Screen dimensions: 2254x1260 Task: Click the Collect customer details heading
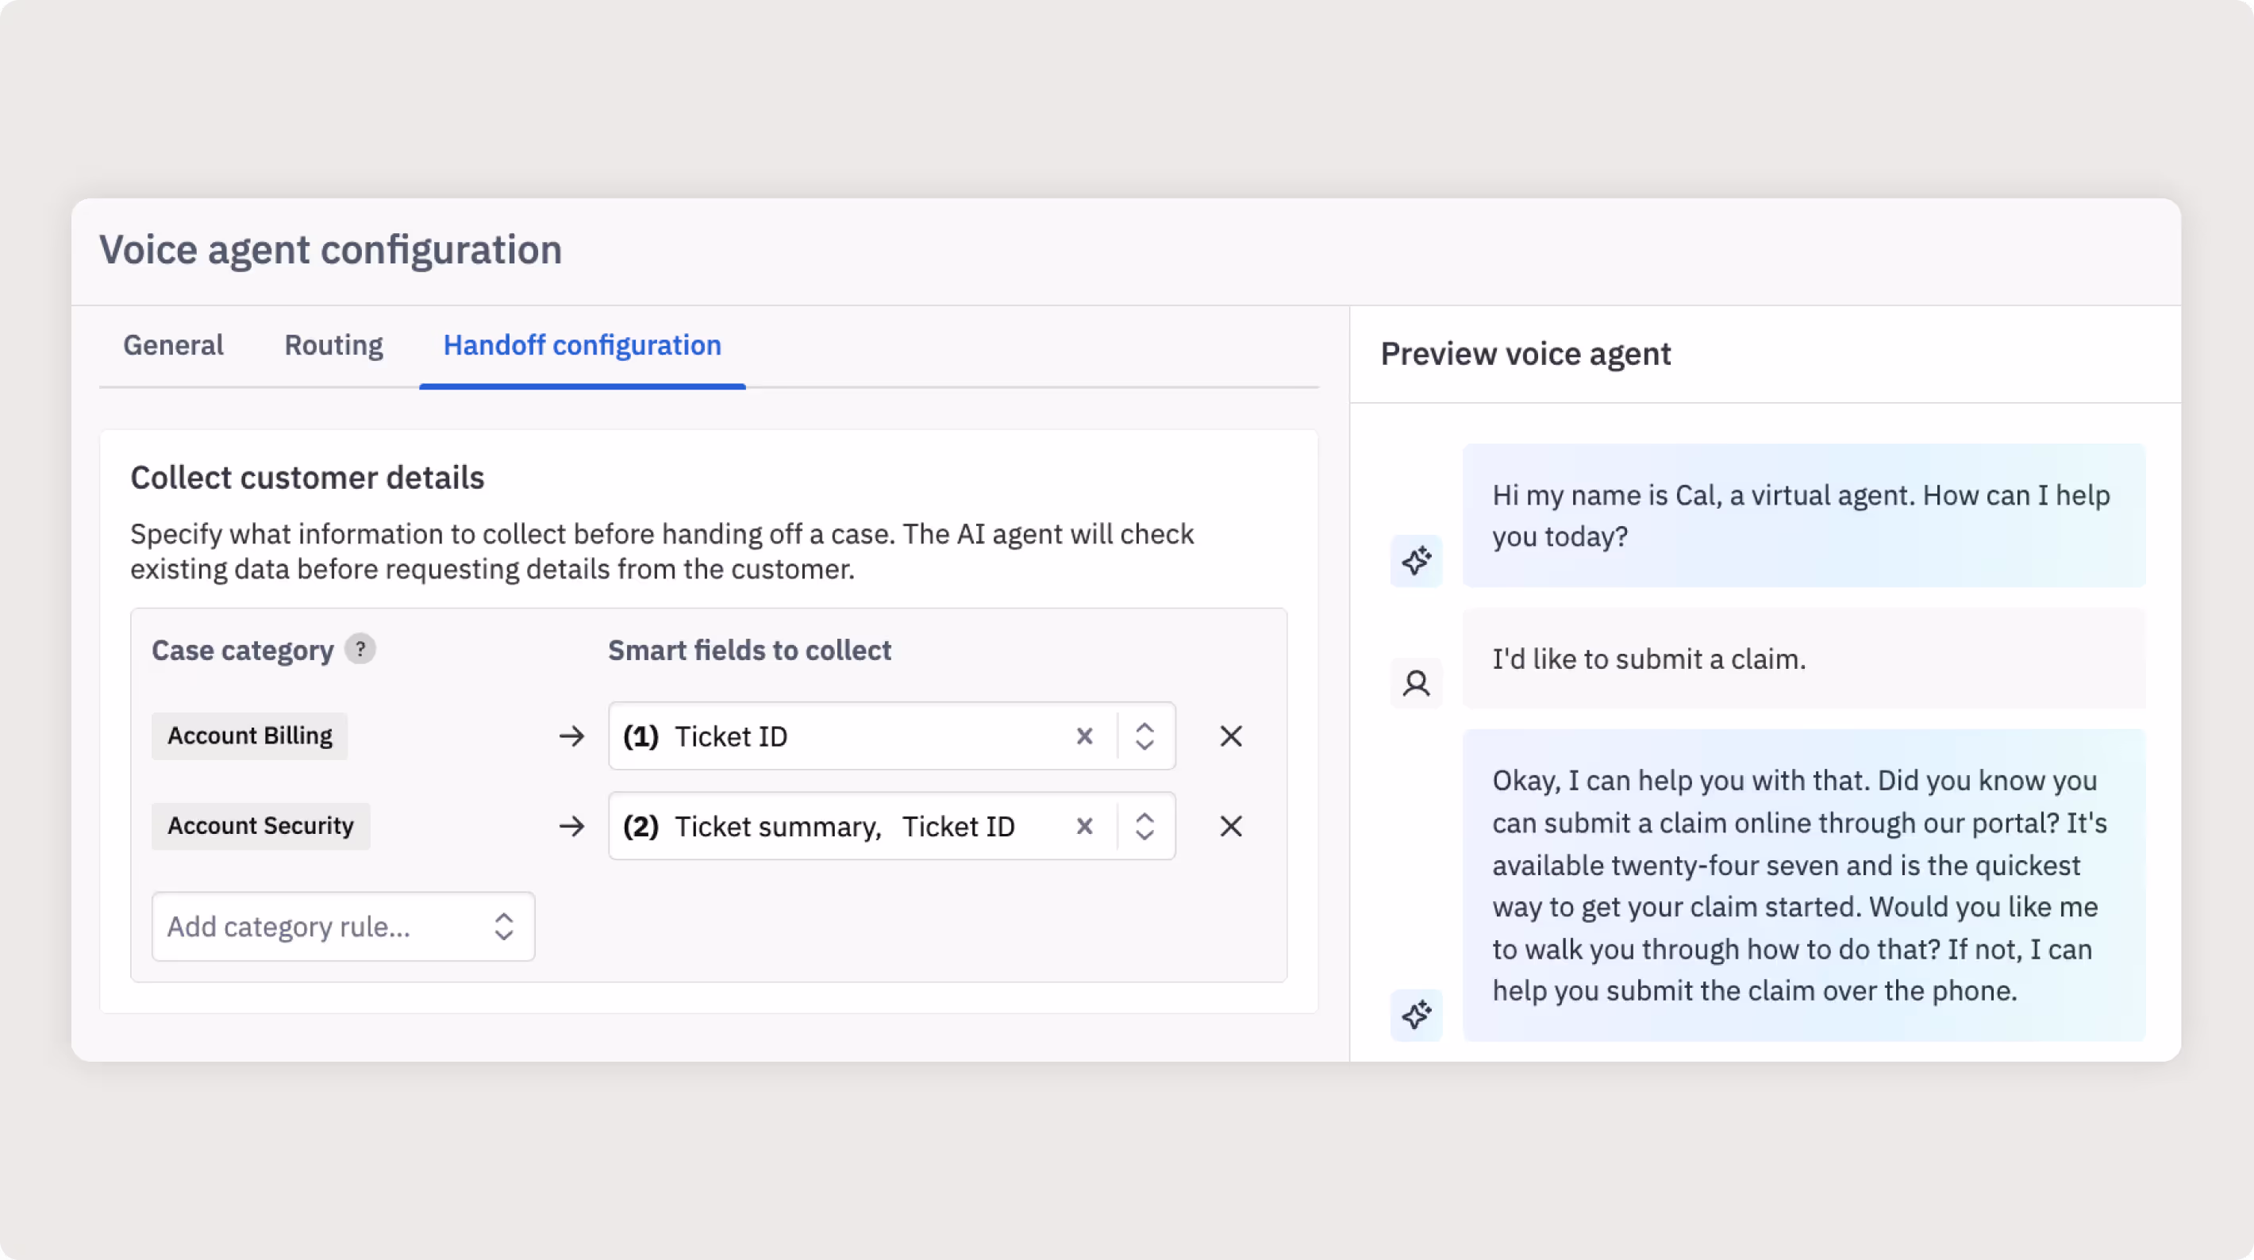point(307,478)
